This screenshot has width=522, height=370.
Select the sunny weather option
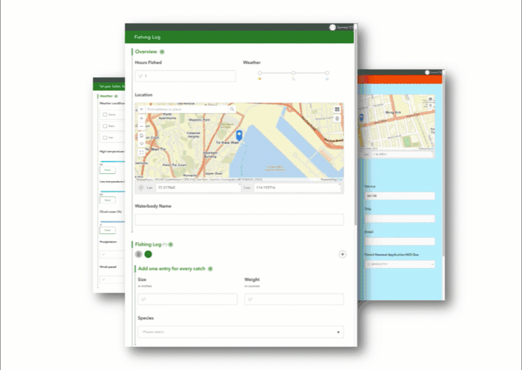tap(260, 73)
